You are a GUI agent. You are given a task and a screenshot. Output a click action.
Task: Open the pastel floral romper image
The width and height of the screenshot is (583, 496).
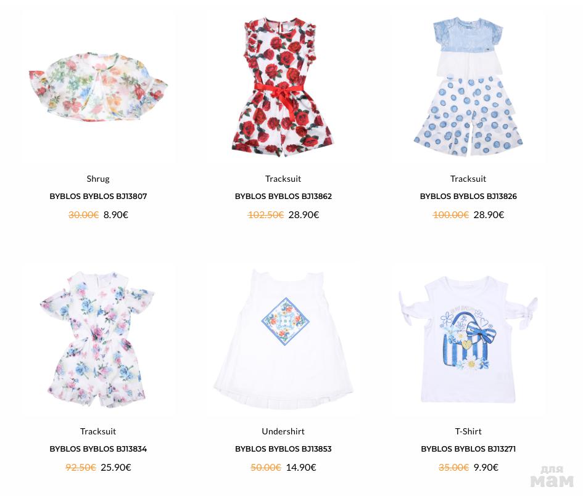pos(97,339)
